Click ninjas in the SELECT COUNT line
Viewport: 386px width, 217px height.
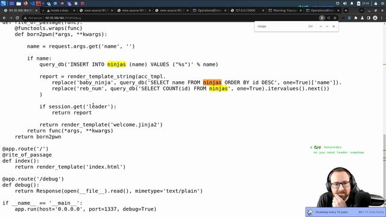coord(218,89)
